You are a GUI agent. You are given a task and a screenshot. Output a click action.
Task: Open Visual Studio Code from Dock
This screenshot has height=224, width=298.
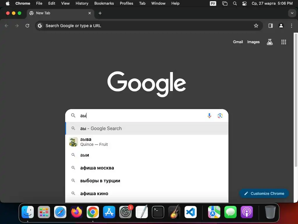click(x=190, y=212)
